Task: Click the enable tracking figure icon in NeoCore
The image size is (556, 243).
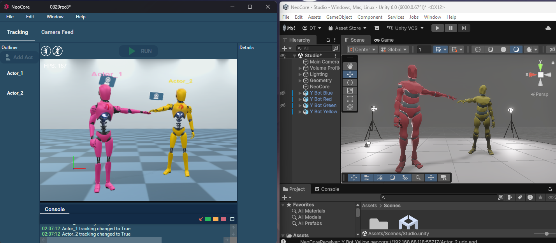Action: tap(46, 51)
